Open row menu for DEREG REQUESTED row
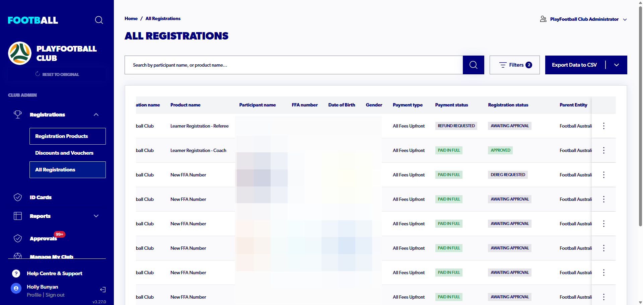Viewport: 643px width, 305px height. (x=604, y=175)
